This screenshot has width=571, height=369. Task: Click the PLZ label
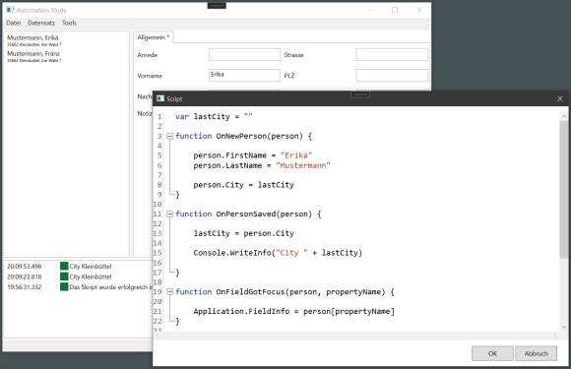pyautogui.click(x=289, y=76)
